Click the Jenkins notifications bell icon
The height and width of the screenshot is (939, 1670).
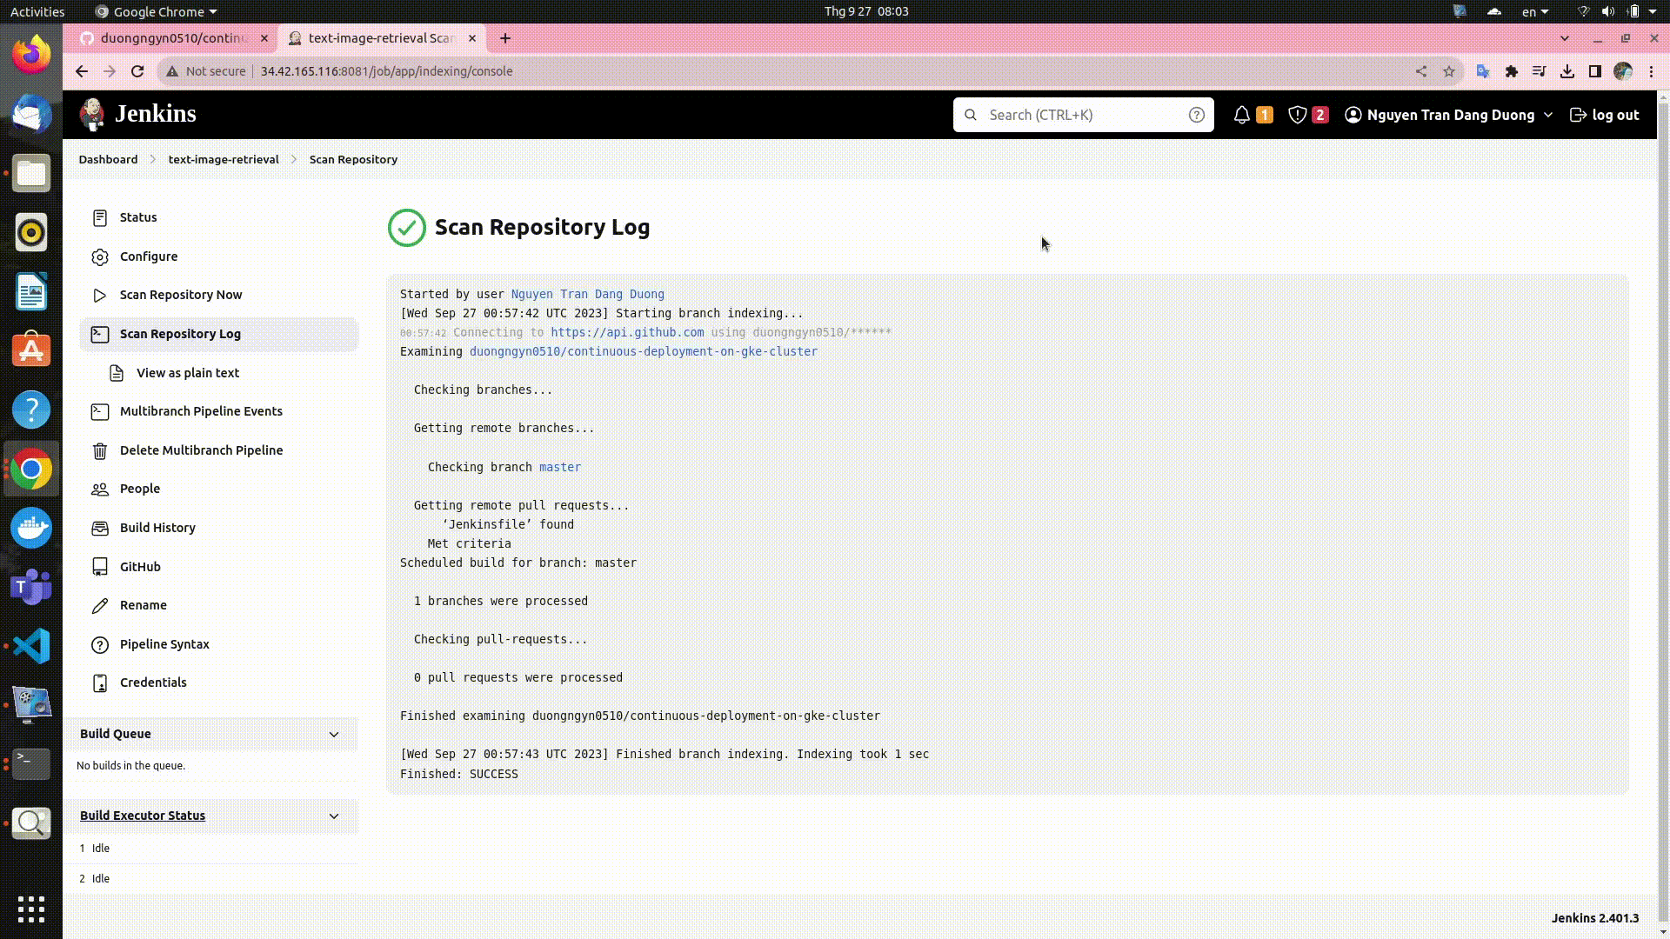[x=1242, y=115]
